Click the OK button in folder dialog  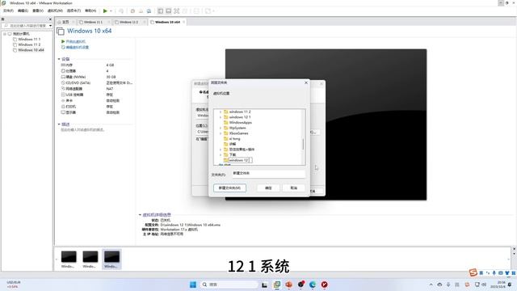click(x=268, y=188)
